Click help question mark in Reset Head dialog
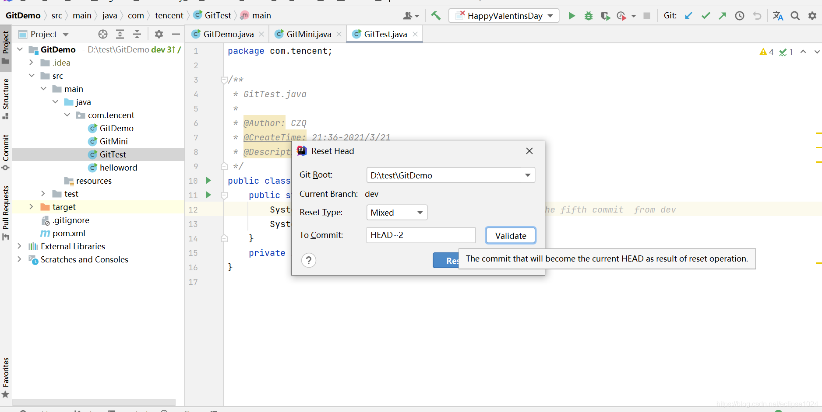The height and width of the screenshot is (412, 822). 309,260
